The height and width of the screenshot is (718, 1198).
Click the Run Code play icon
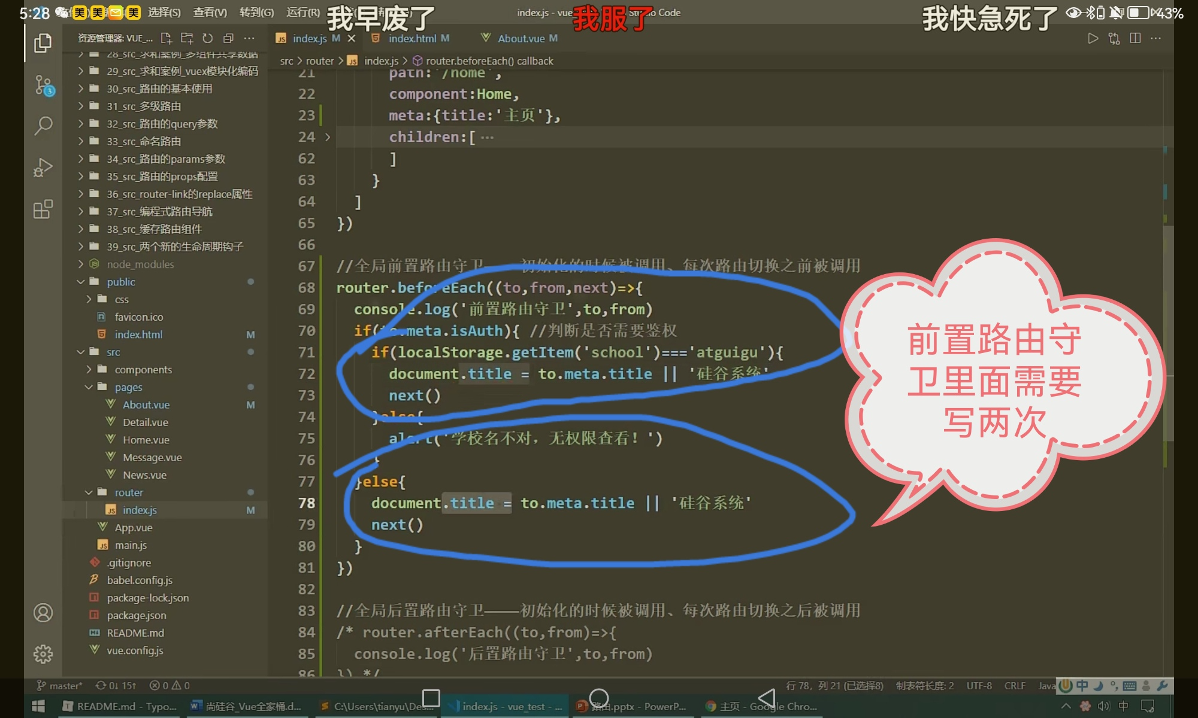tap(1093, 38)
